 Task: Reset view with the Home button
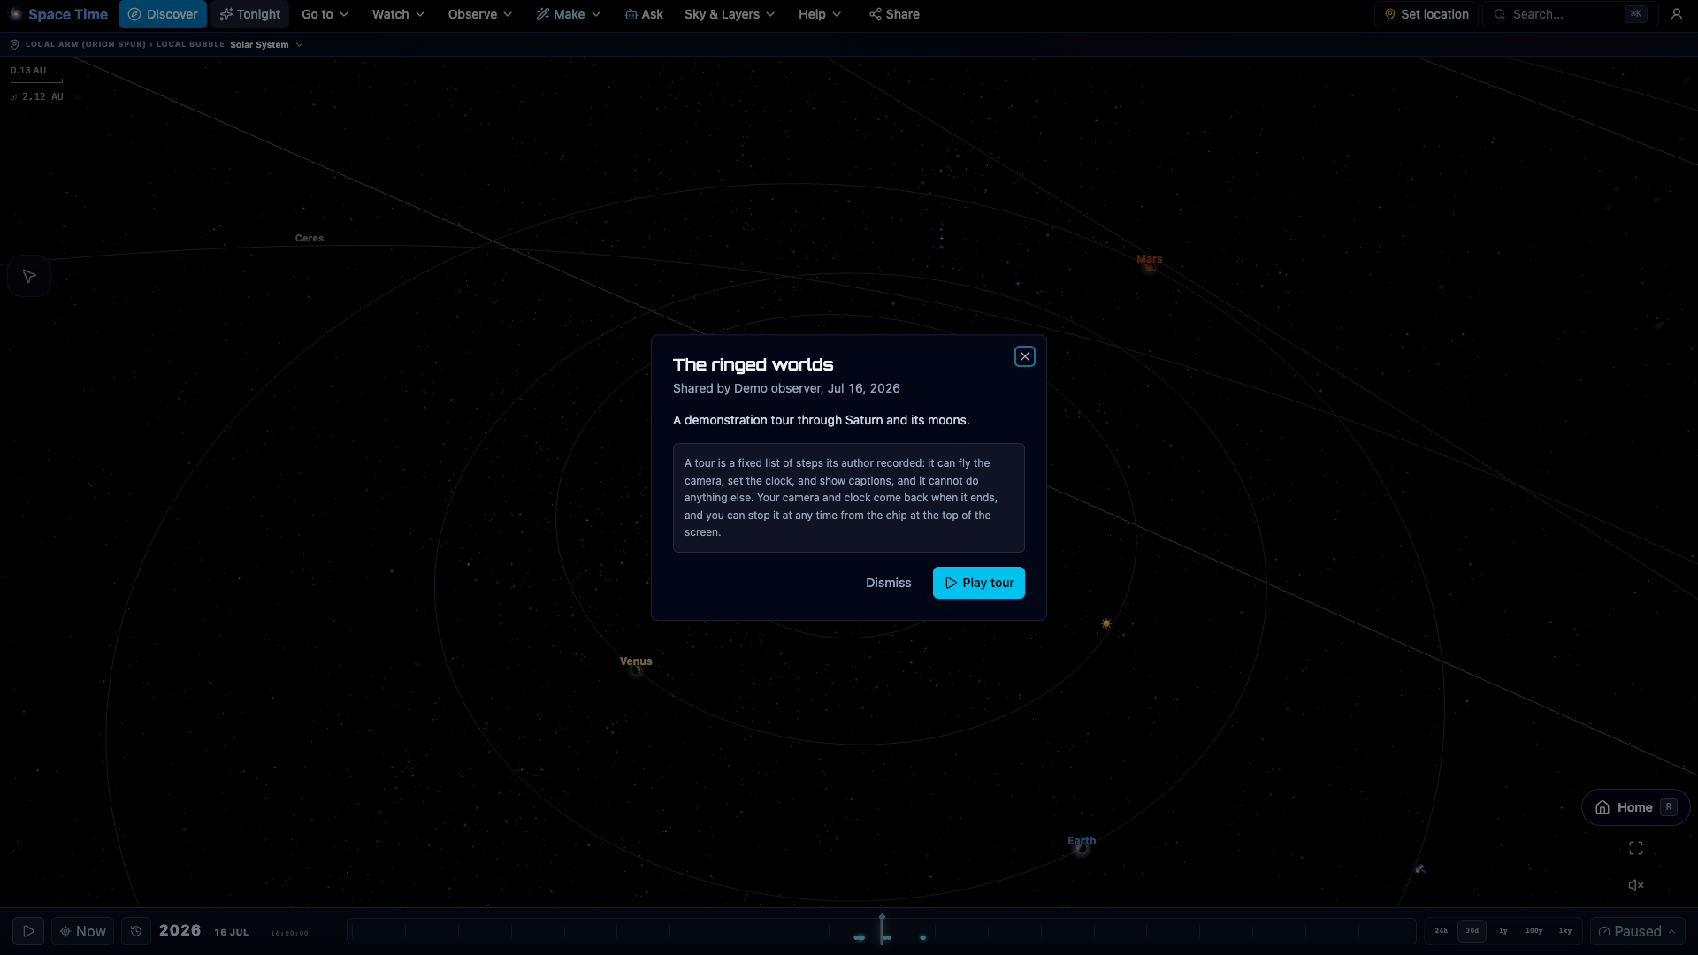point(1635,807)
